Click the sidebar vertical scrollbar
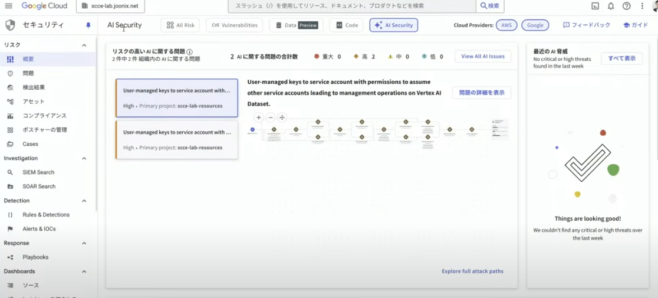Screen dimensions: 658x298 (97, 124)
